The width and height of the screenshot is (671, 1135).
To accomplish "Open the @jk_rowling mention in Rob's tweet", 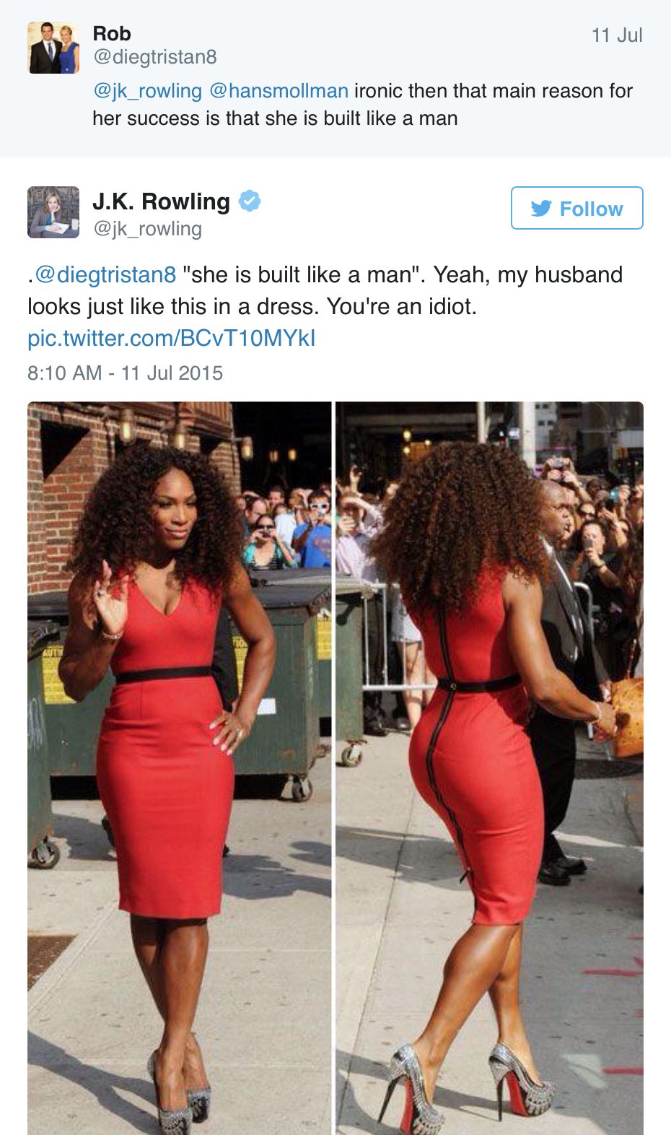I will [x=147, y=91].
